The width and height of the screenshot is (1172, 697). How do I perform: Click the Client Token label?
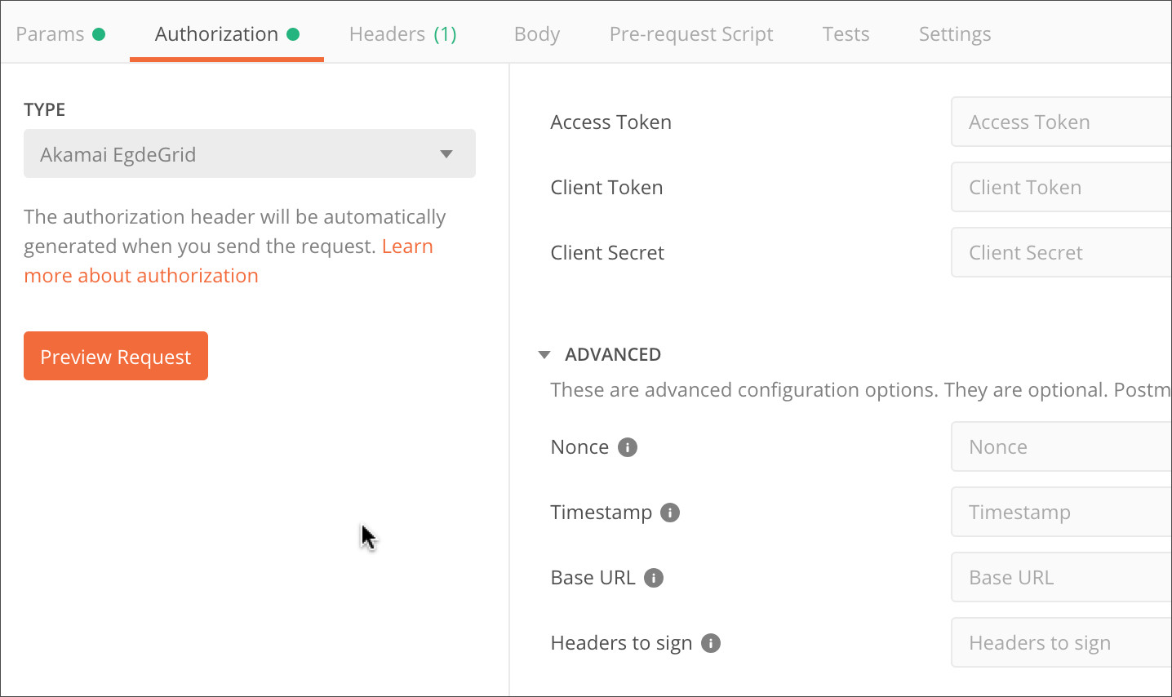(x=606, y=187)
